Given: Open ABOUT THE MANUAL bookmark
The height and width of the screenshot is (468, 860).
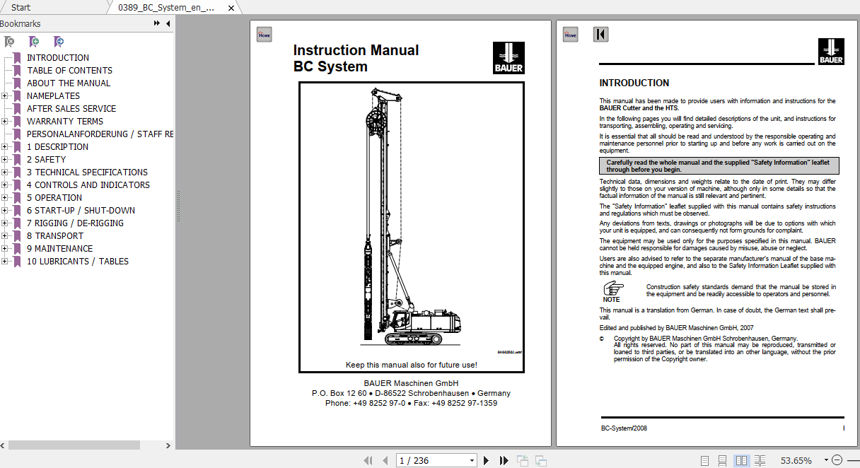Looking at the screenshot, I should [69, 83].
